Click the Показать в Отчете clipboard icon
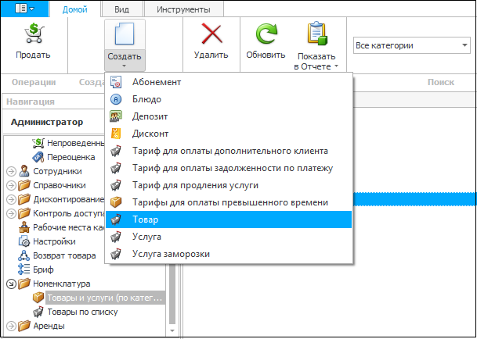Image resolution: width=477 pixels, height=339 pixels. pyautogui.click(x=317, y=34)
